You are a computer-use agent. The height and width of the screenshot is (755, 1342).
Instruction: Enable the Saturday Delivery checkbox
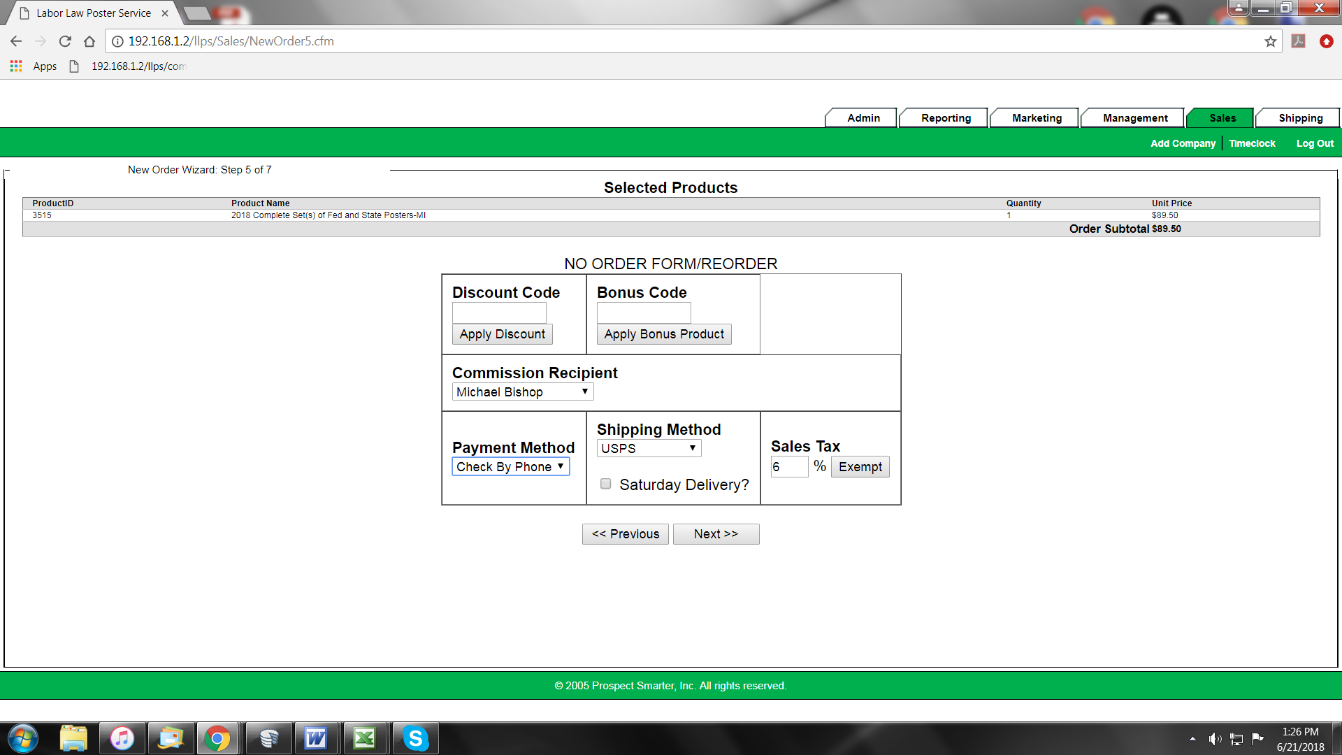tap(606, 484)
